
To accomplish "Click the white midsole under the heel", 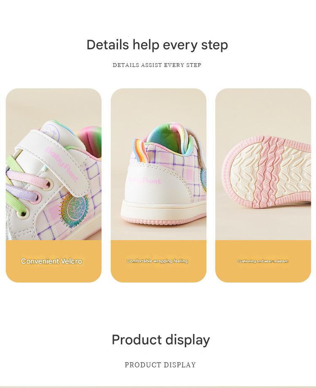I will tap(163, 209).
